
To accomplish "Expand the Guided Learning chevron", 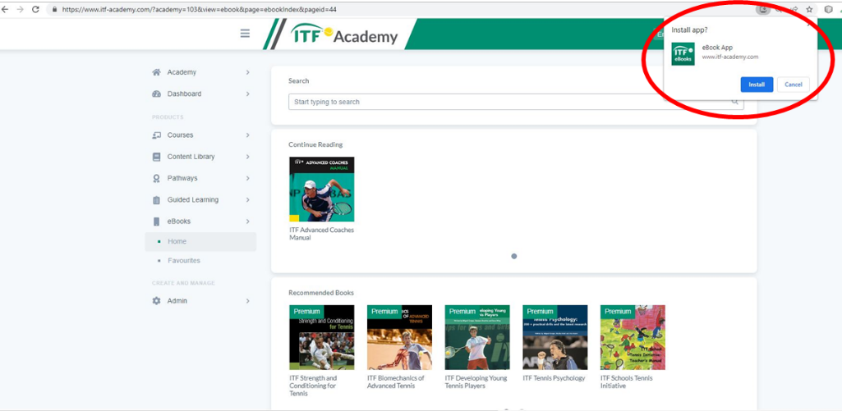I will pos(247,199).
